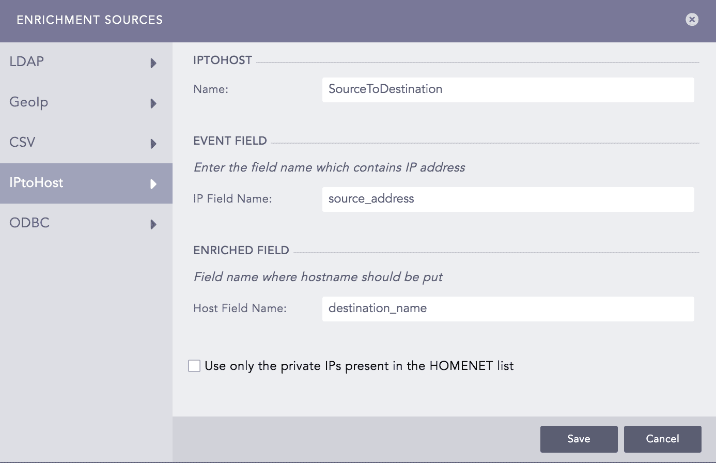This screenshot has width=716, height=463.
Task: Cancel the enrichment source changes
Action: pyautogui.click(x=662, y=439)
